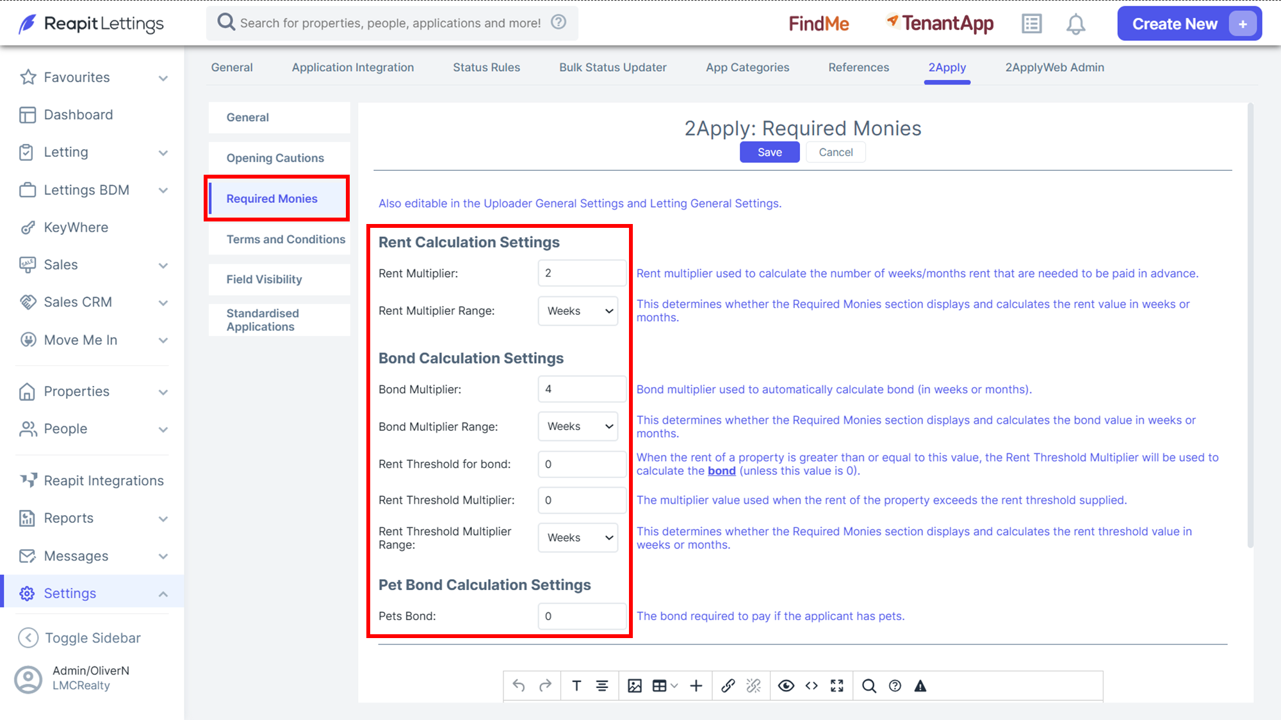This screenshot has height=720, width=1281.
Task: Click the Pets Bond input field
Action: 582,616
